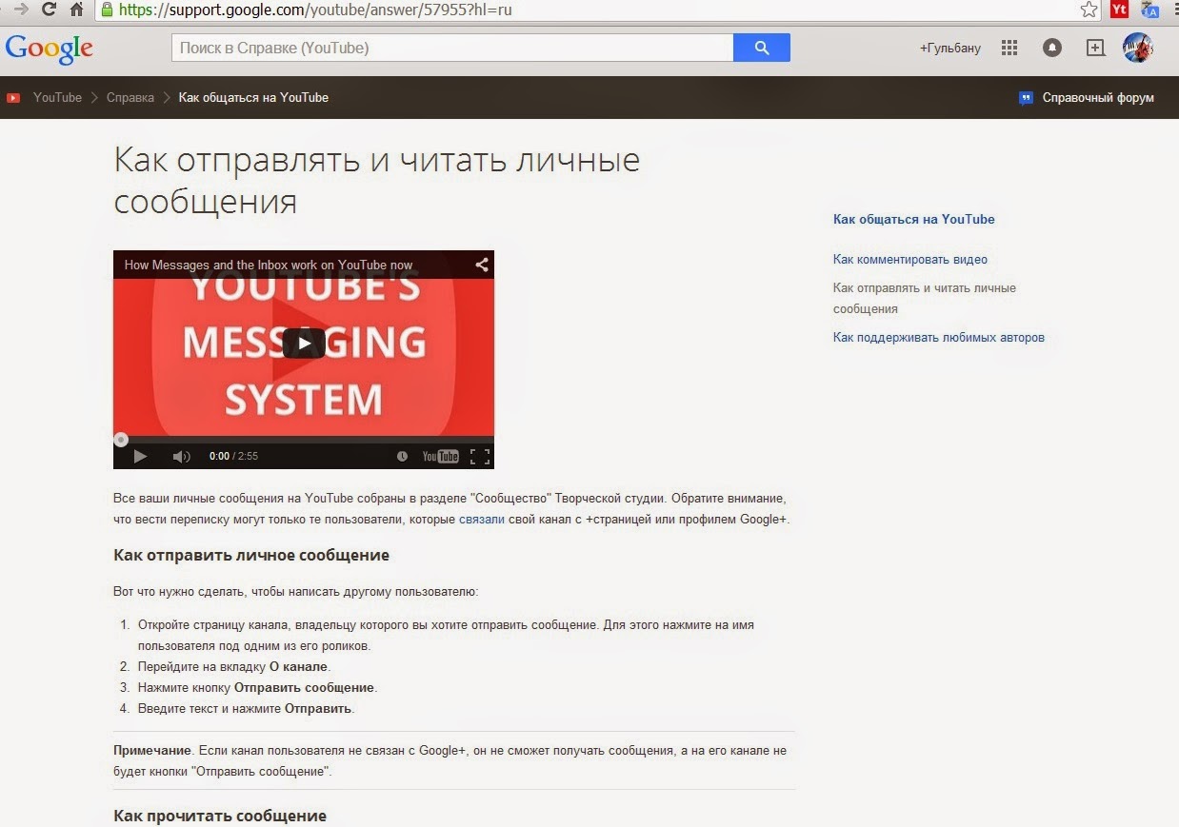Image resolution: width=1179 pixels, height=827 pixels.
Task: Go to Справка breadcrumb link
Action: pyautogui.click(x=130, y=98)
